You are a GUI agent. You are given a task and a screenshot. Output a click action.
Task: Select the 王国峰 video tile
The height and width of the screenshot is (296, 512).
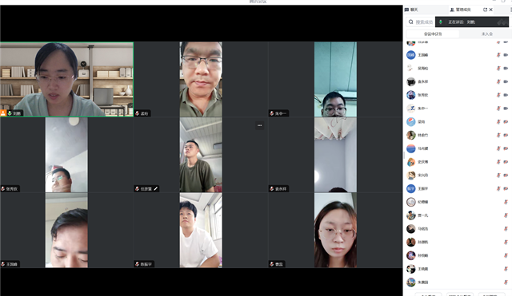pyautogui.click(x=66, y=231)
